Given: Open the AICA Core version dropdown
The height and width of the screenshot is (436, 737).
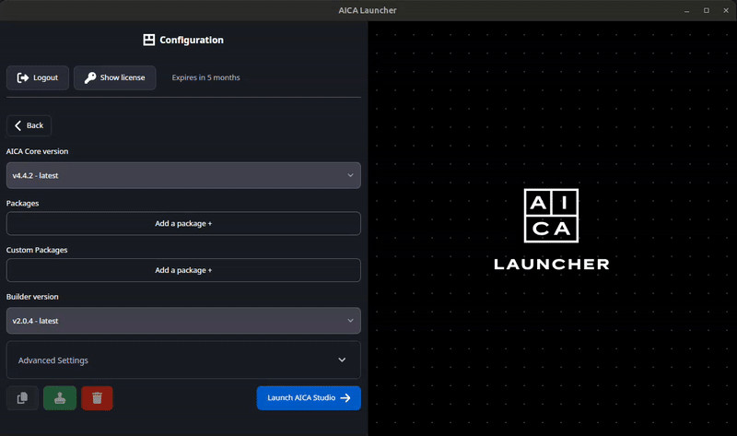Looking at the screenshot, I should (x=183, y=175).
